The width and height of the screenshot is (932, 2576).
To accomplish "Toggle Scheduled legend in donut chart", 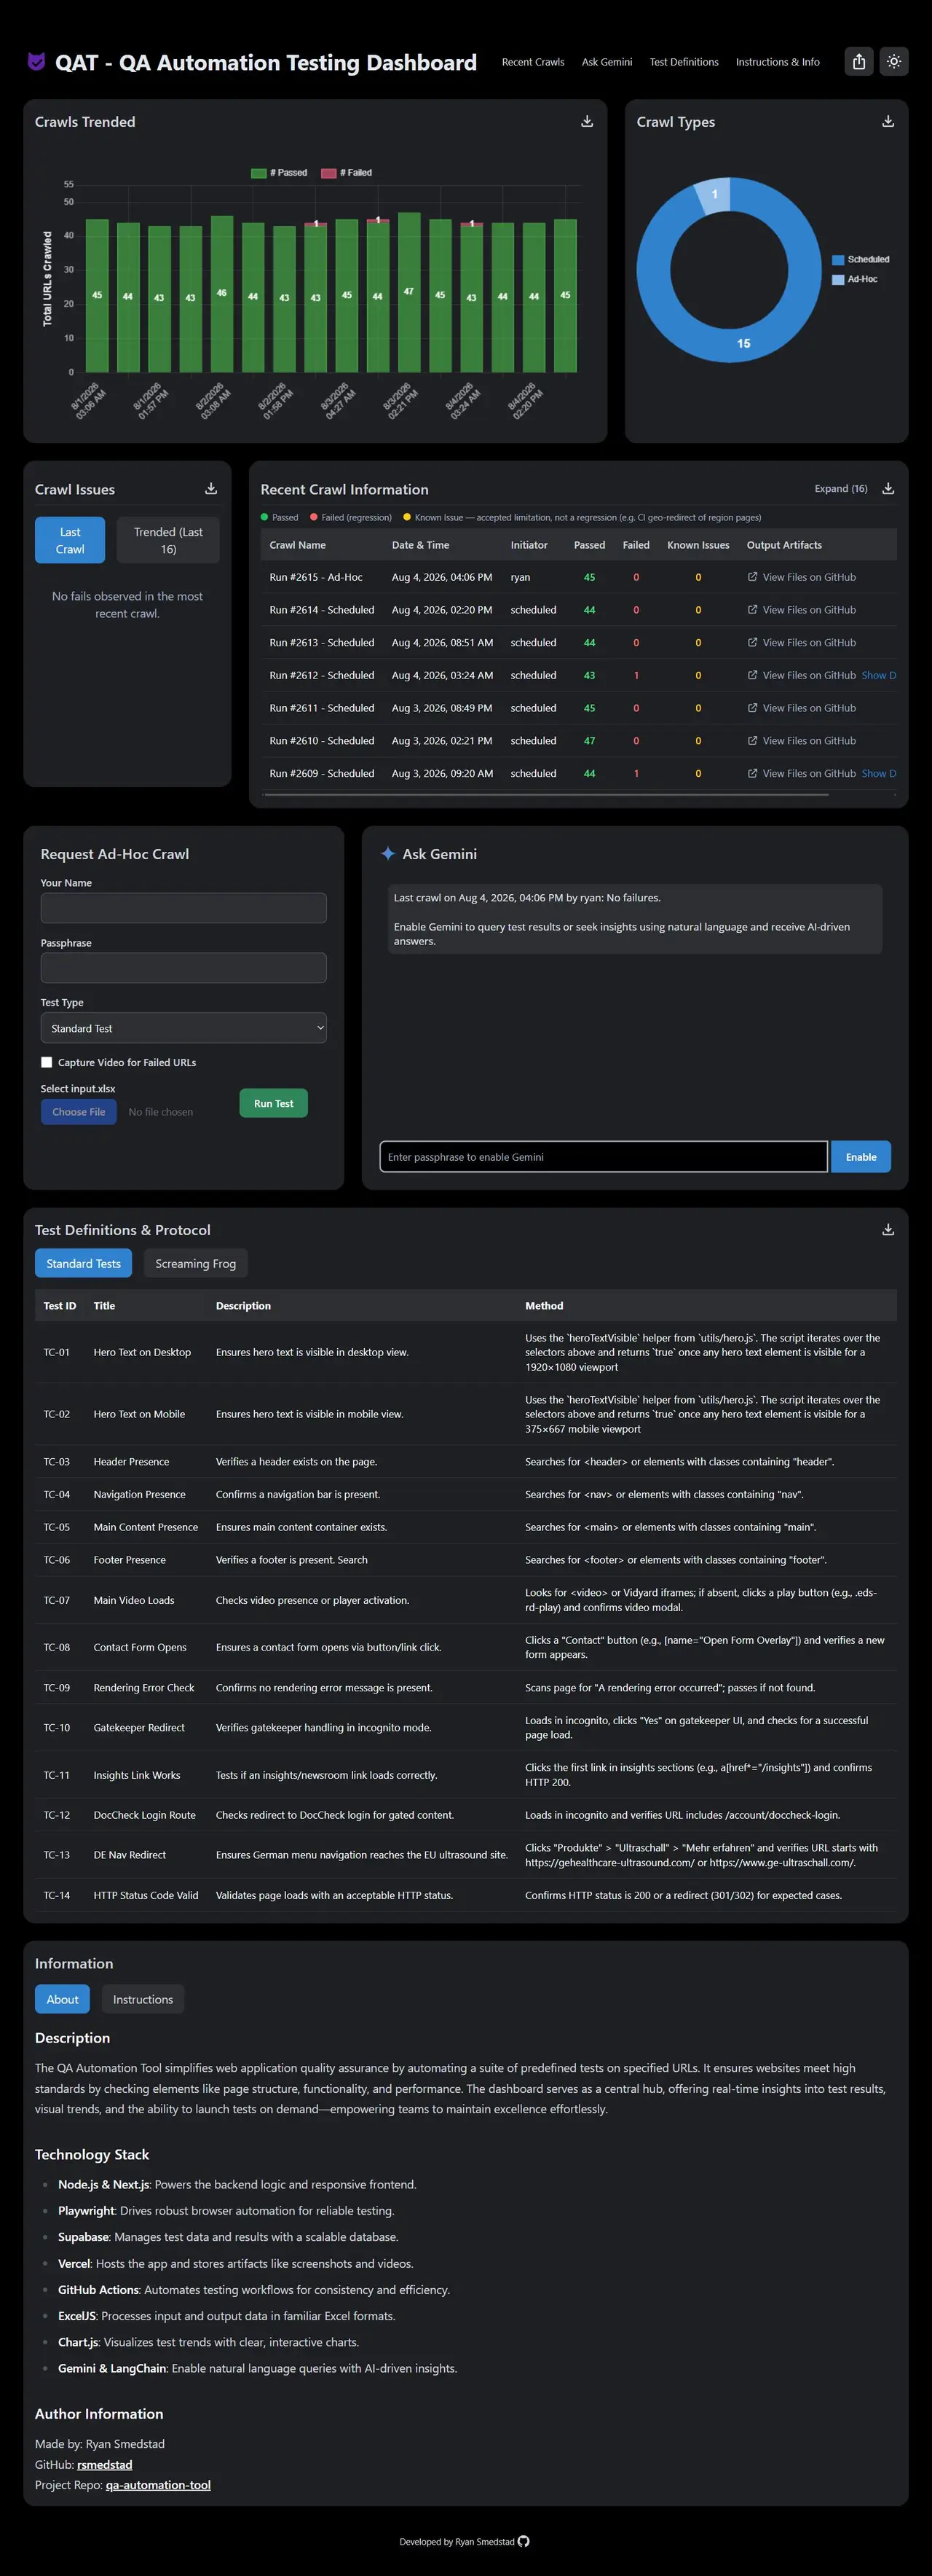I will 861,260.
